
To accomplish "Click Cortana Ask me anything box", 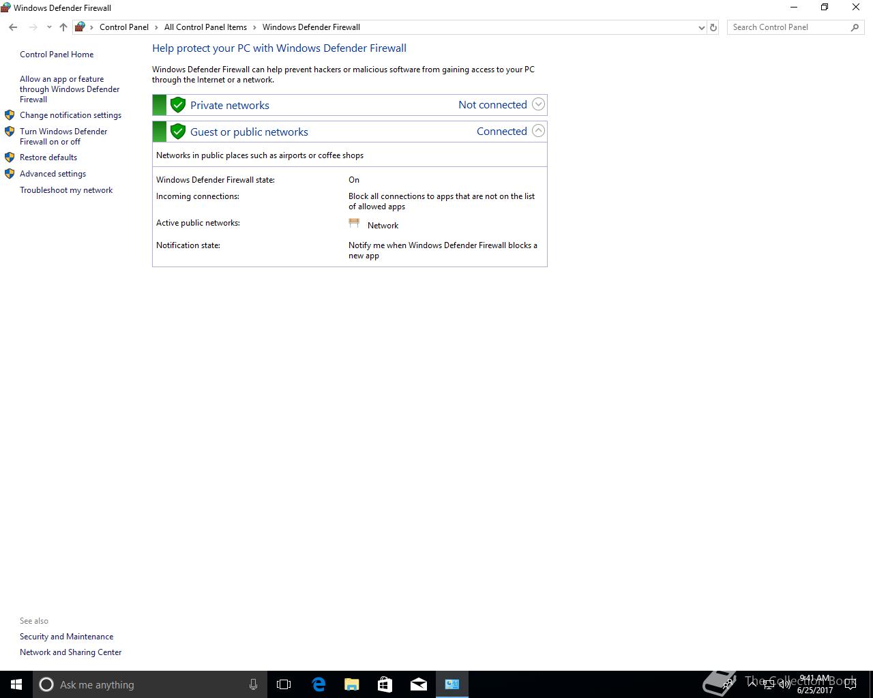I will click(149, 684).
